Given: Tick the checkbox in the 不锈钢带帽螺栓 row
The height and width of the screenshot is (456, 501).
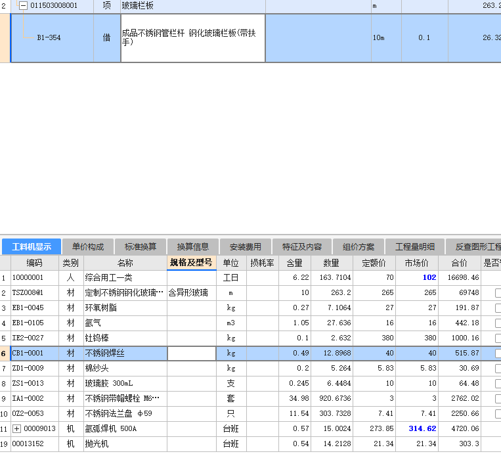Looking at the screenshot, I should pos(498,398).
